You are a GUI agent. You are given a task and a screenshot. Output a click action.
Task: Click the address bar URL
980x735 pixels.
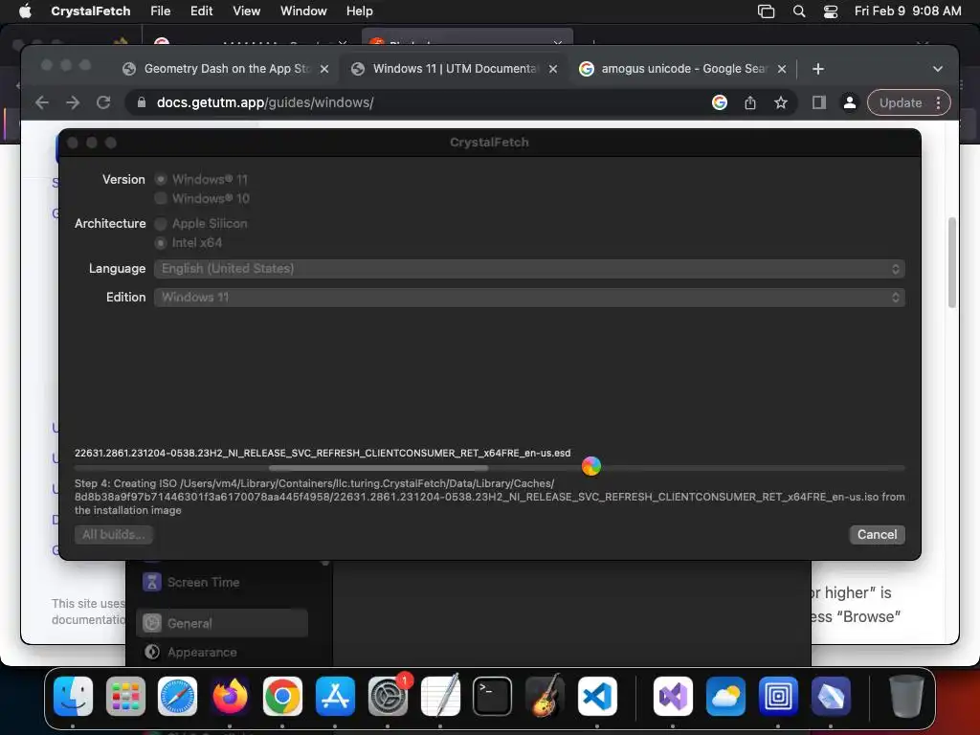coord(265,102)
